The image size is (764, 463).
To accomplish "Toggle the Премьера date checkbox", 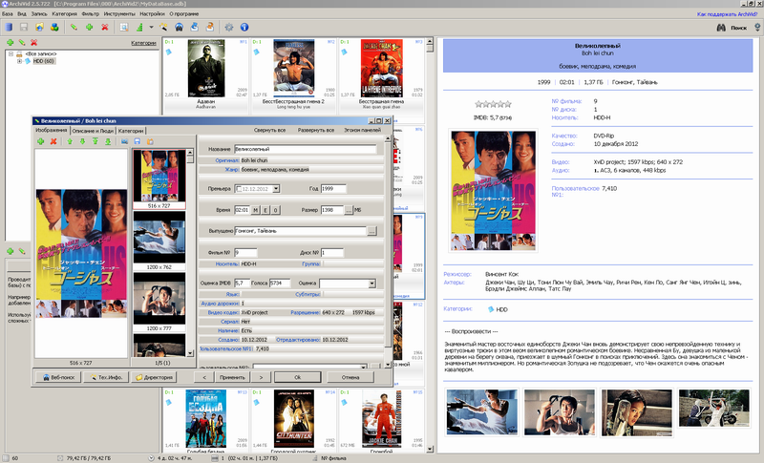I will [x=239, y=188].
